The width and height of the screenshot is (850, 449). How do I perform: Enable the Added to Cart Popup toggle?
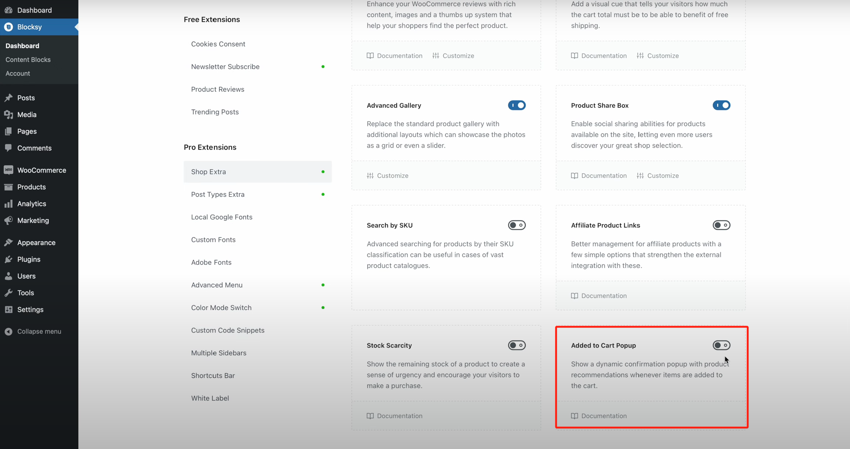[x=721, y=345]
